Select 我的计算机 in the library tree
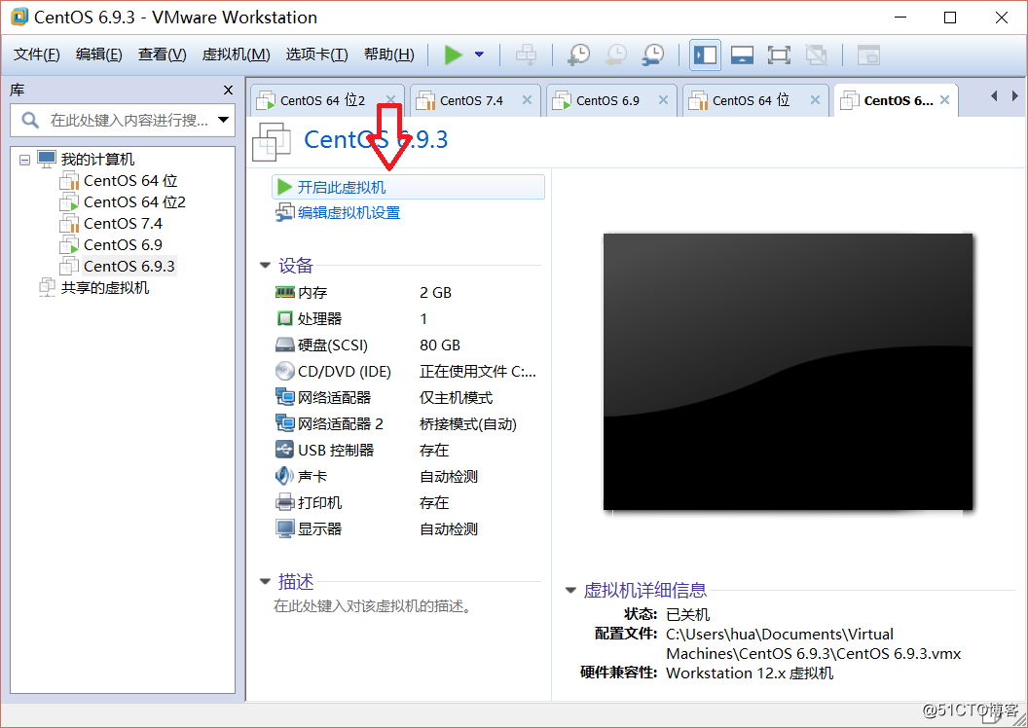 click(97, 160)
